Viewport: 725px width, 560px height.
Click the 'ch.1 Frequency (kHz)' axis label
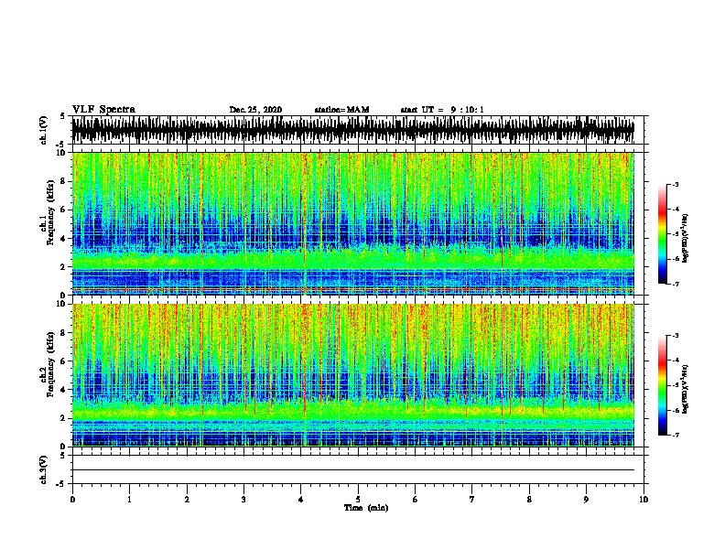click(x=47, y=212)
